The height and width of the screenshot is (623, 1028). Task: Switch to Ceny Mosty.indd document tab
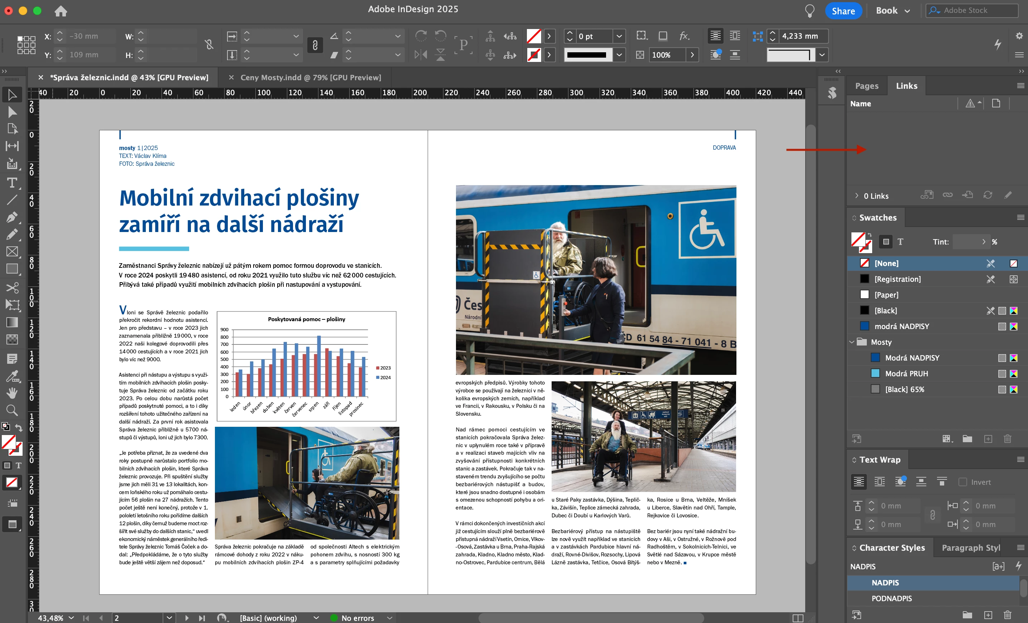coord(311,78)
